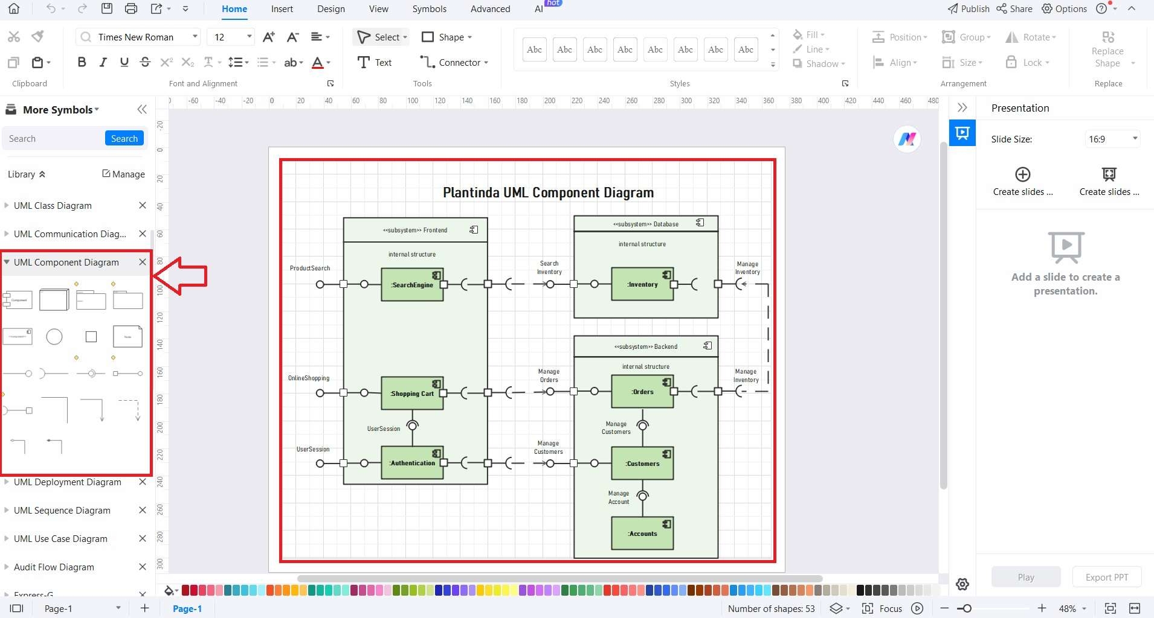
Task: Switch to the Insert tab
Action: 282,9
